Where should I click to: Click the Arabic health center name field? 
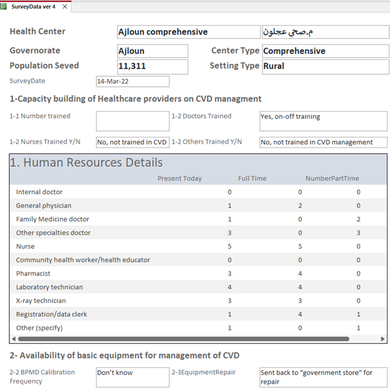click(x=324, y=32)
